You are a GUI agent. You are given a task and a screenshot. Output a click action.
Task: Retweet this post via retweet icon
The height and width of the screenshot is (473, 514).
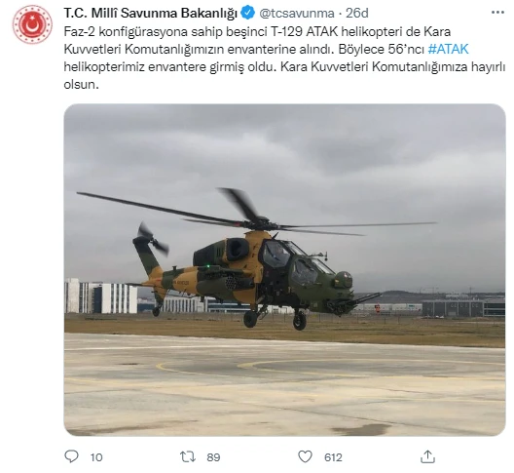[x=188, y=456]
